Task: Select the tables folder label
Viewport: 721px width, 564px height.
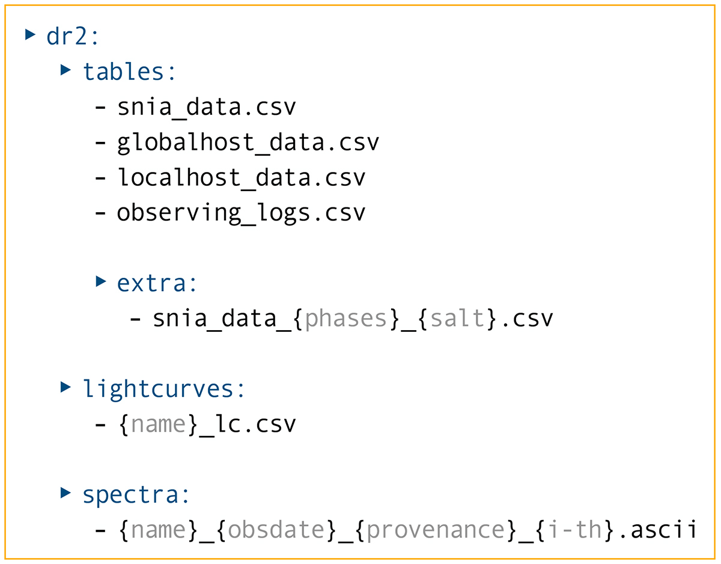Action: (129, 72)
